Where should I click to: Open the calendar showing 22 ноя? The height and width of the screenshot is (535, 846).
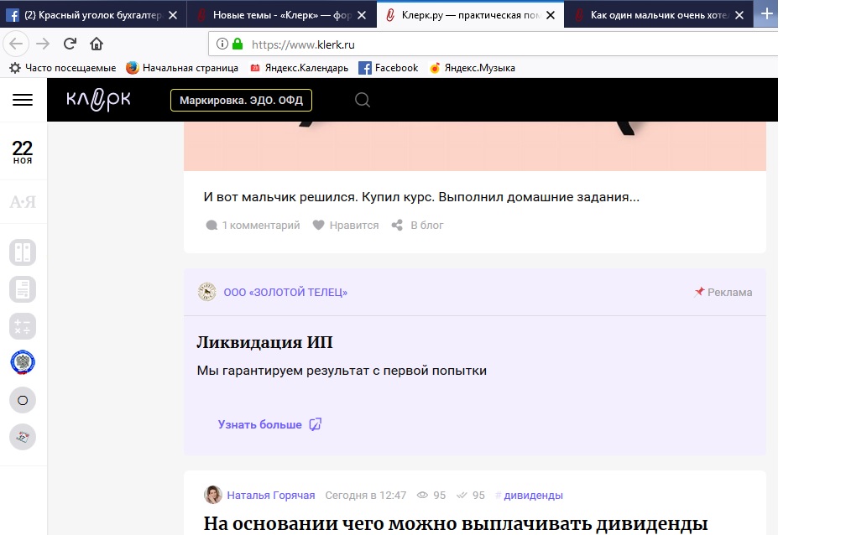pyautogui.click(x=23, y=153)
